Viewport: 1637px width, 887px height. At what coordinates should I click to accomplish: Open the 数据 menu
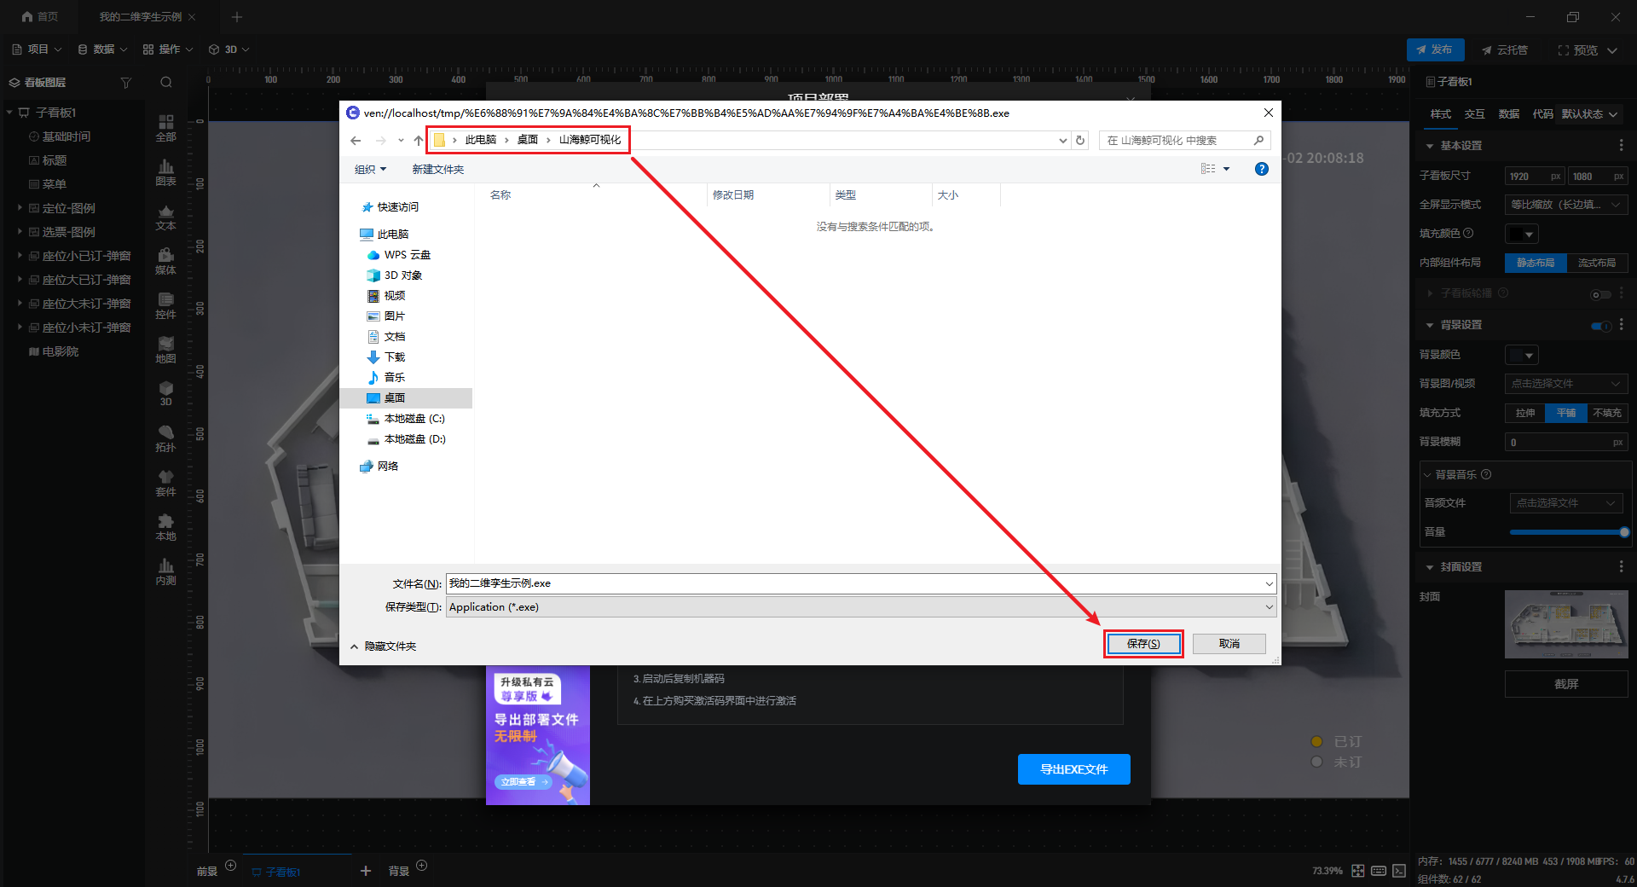coord(102,49)
